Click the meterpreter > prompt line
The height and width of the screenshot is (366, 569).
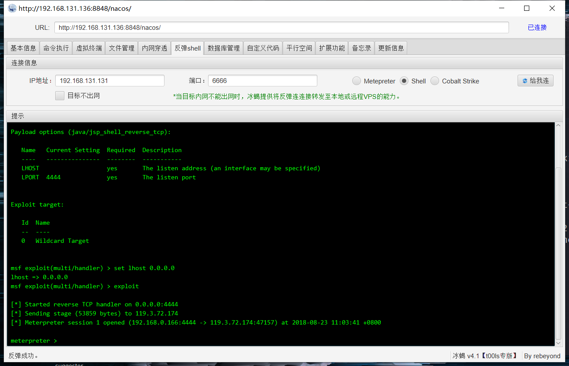[x=34, y=341]
